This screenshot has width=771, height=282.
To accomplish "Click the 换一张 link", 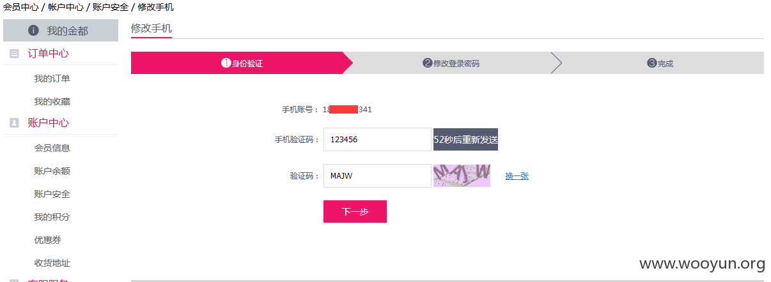I will tap(517, 176).
